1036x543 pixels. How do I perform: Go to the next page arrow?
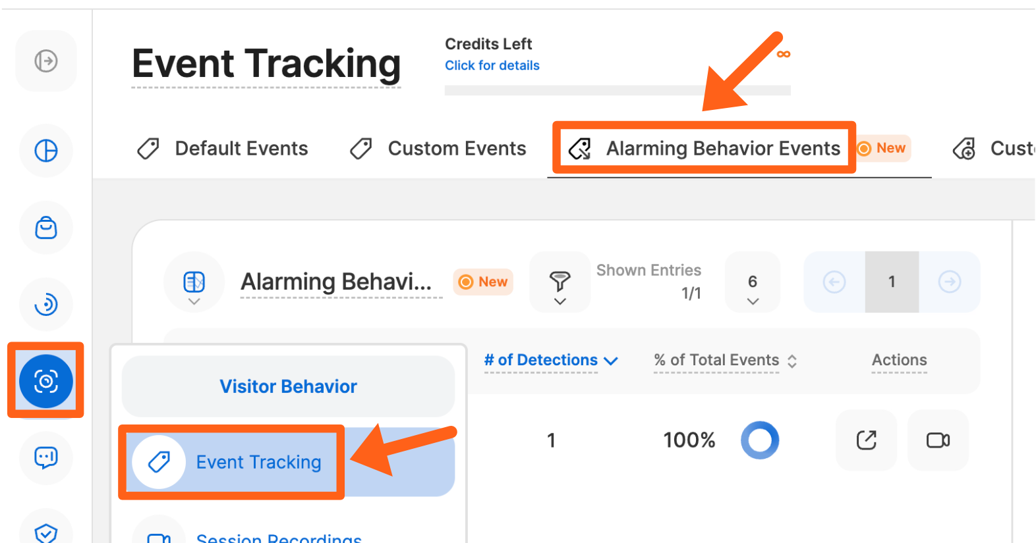coord(949,282)
